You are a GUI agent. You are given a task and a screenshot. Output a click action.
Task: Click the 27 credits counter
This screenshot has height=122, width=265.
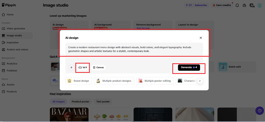189,5
